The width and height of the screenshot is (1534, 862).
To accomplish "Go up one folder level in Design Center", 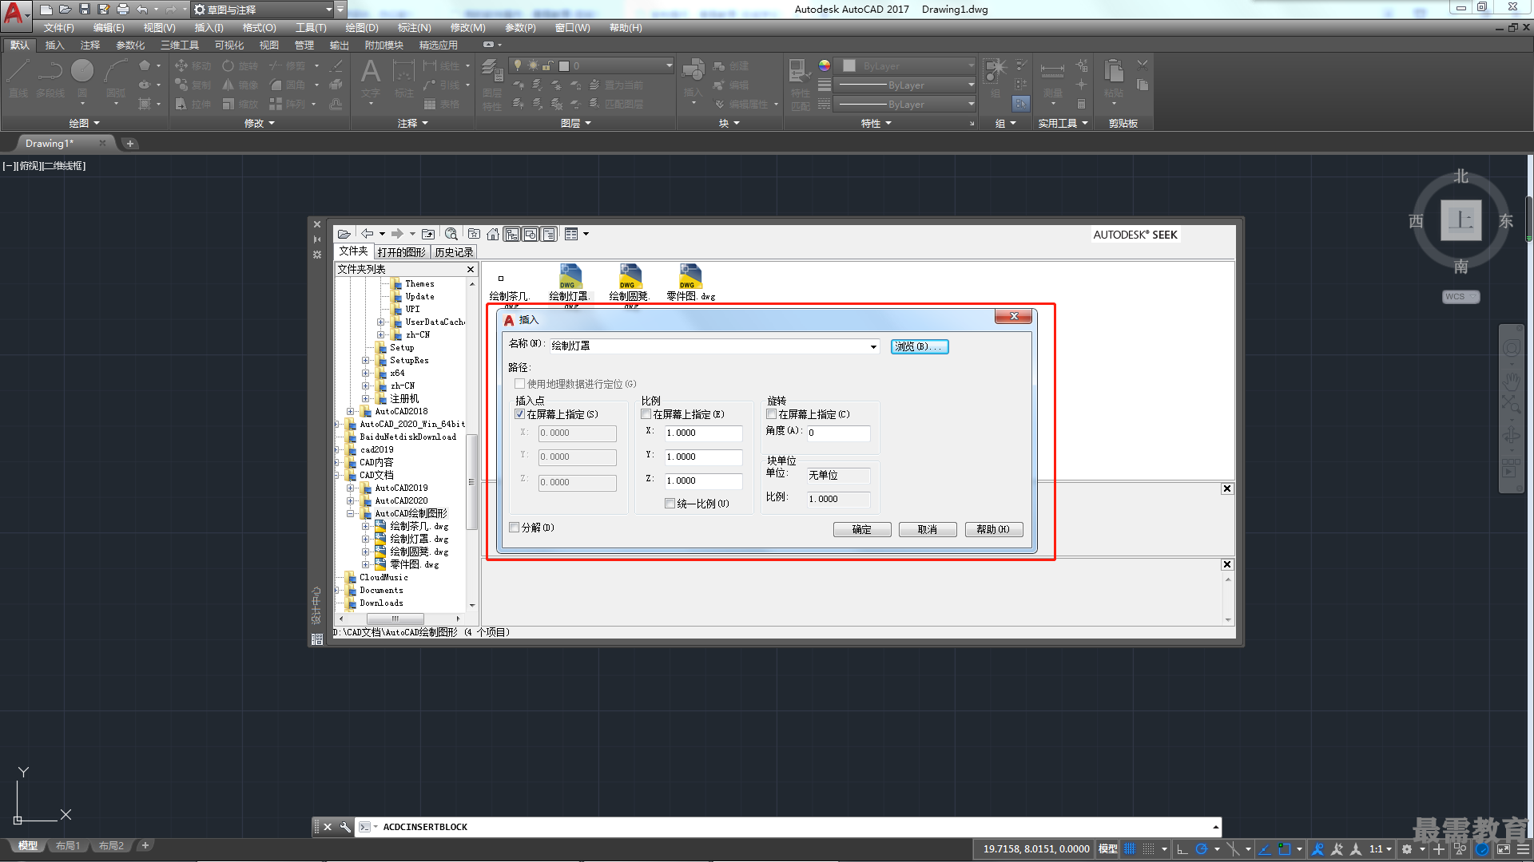I will pyautogui.click(x=428, y=234).
